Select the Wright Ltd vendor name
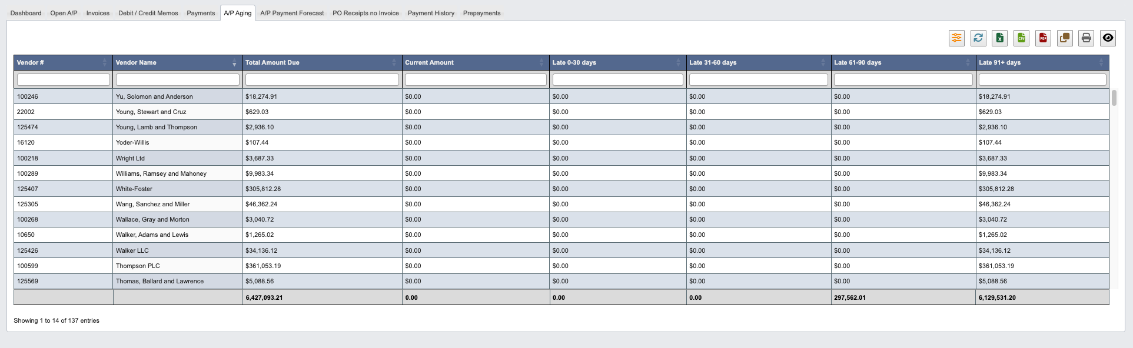1133x348 pixels. [x=130, y=158]
